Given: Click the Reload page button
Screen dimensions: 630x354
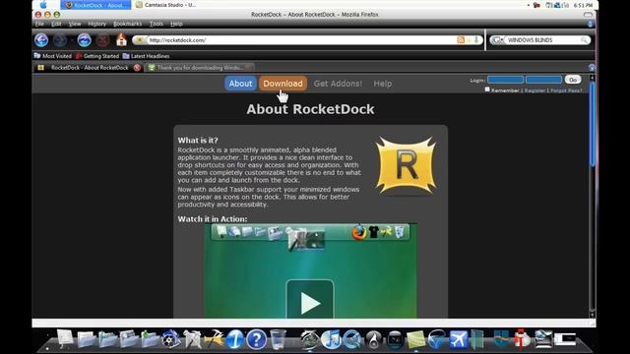Looking at the screenshot, I should 84,40.
